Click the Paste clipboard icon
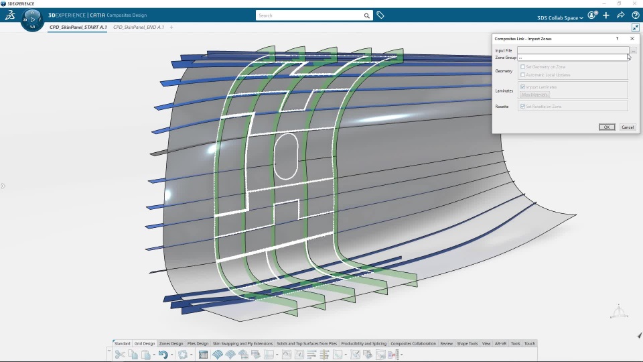Image resolution: width=643 pixels, height=362 pixels. pyautogui.click(x=146, y=355)
